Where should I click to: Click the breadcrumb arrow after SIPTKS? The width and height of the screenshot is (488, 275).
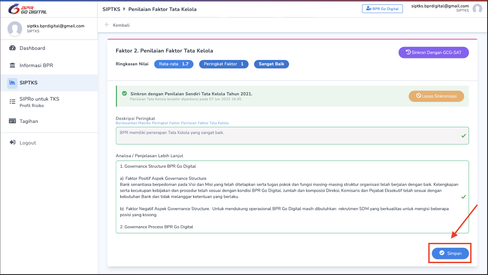pyautogui.click(x=124, y=9)
